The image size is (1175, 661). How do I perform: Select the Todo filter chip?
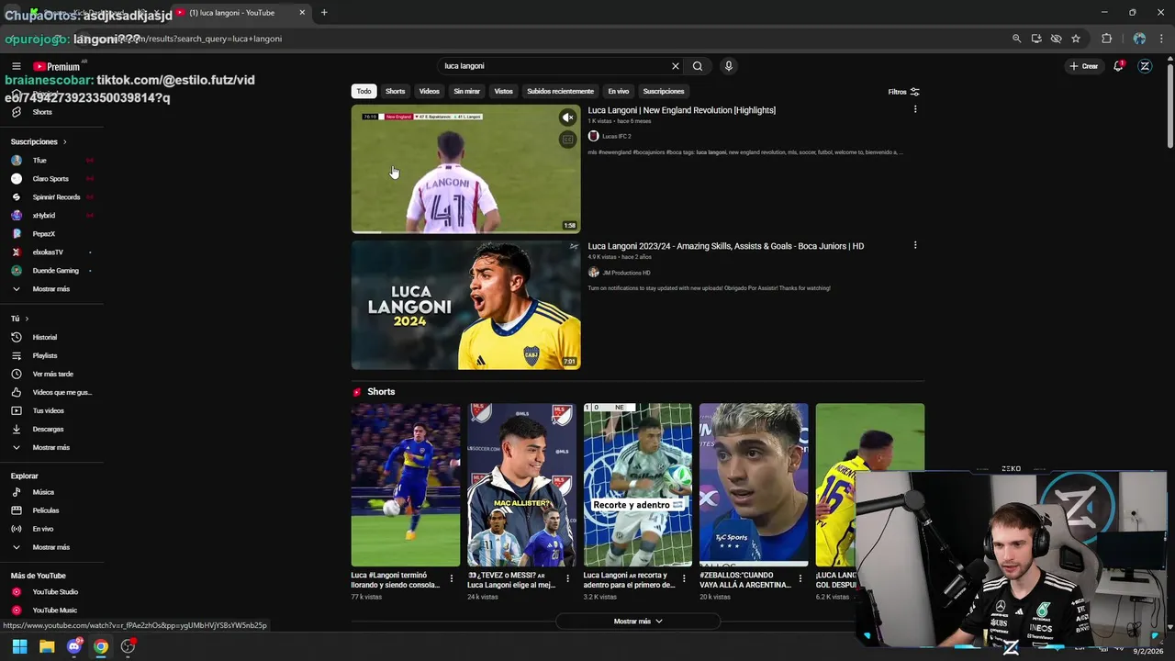point(364,91)
